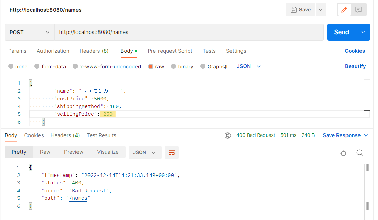
Task: Open the response Cookies tab
Action: 34,135
